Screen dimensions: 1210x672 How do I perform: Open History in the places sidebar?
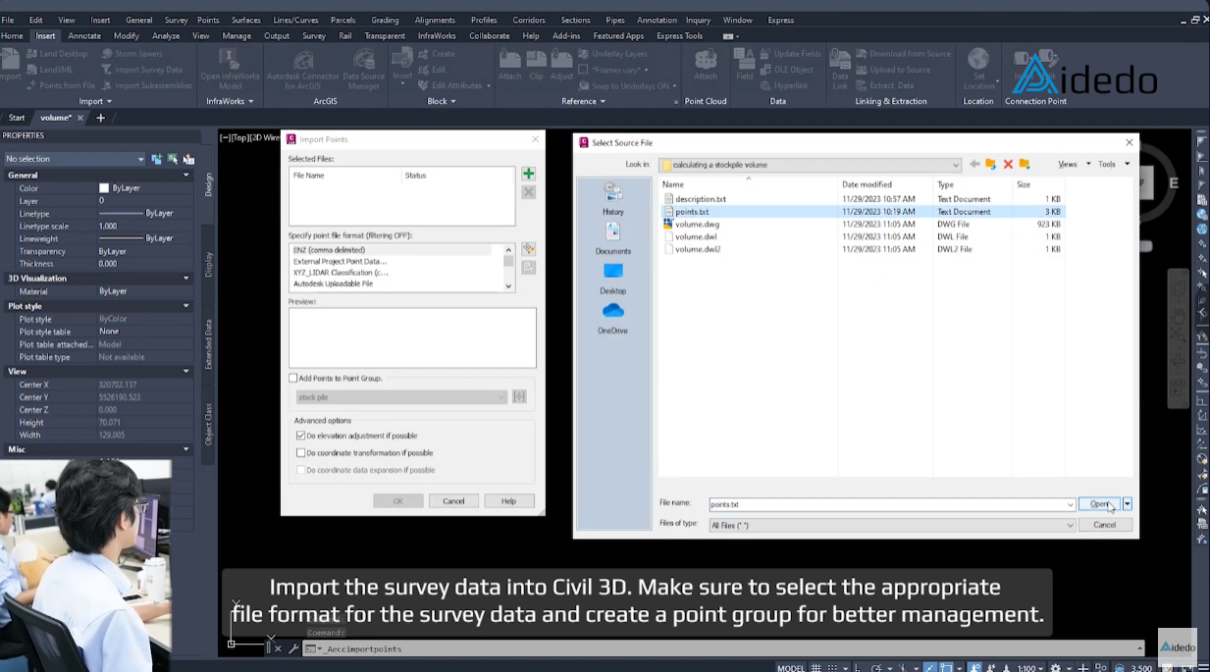coord(613,198)
